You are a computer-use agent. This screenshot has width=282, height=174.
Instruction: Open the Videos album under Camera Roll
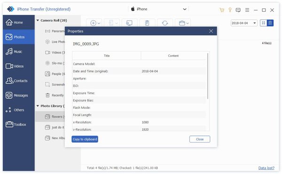[55, 52]
